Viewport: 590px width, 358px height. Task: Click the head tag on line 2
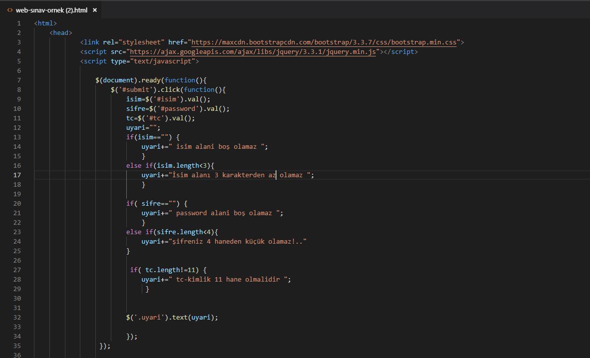60,32
